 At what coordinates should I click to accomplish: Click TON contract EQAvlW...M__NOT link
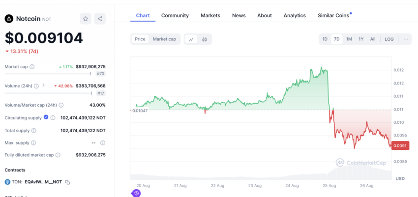click(43, 182)
